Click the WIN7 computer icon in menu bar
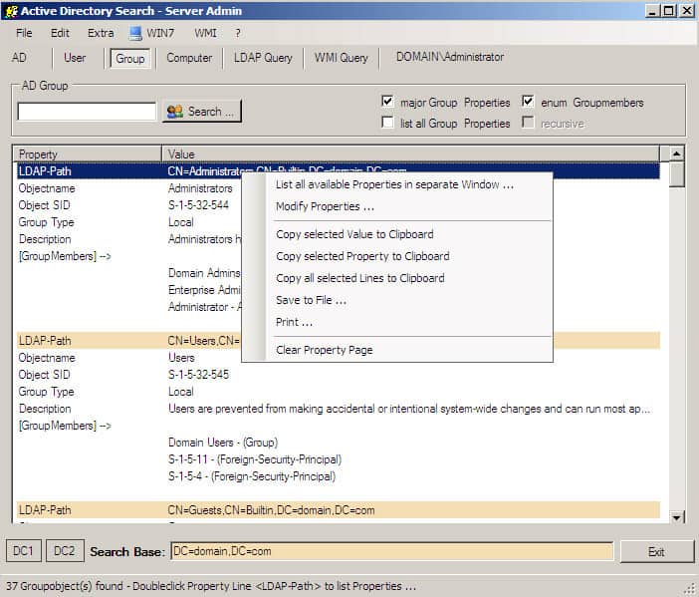699x597 pixels. coord(135,33)
